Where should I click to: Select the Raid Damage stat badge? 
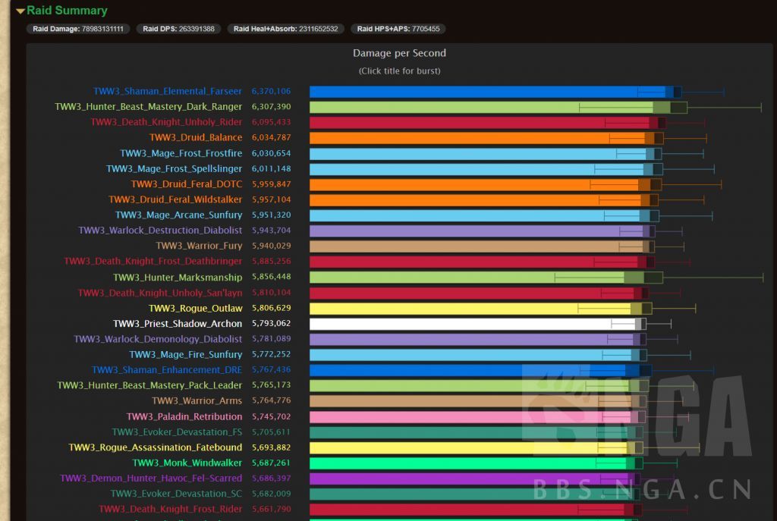pos(78,29)
